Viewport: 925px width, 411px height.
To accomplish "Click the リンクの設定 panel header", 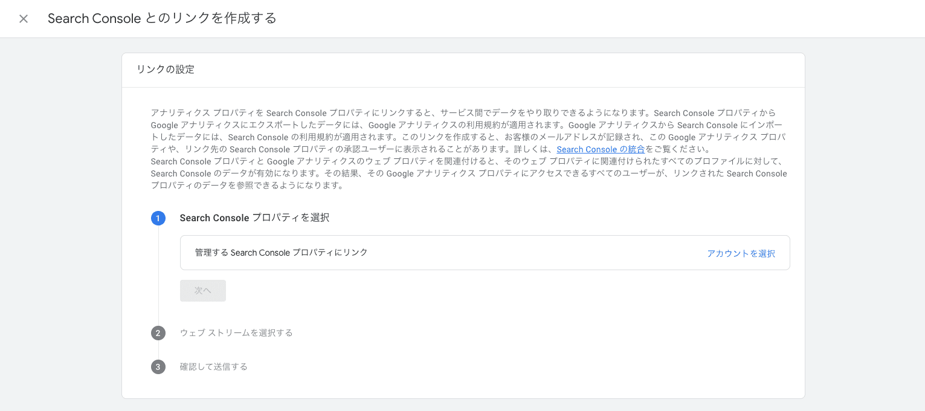I will pyautogui.click(x=166, y=70).
